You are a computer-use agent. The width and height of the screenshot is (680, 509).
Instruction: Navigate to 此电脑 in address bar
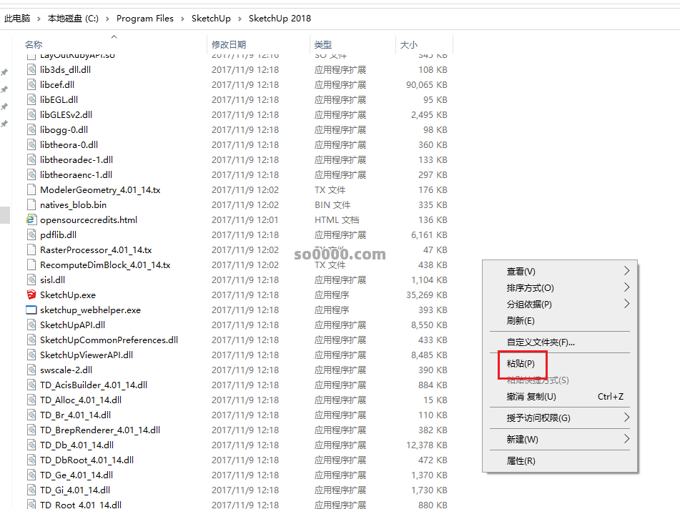pyautogui.click(x=17, y=18)
